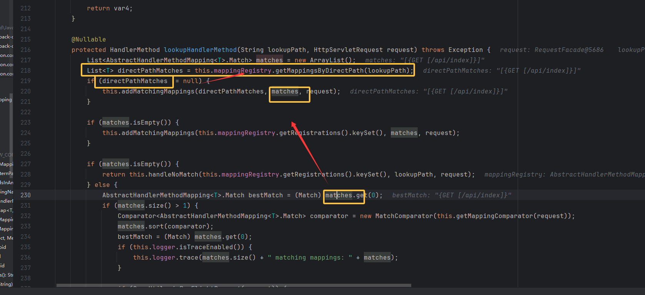Click the lookupHandlerMethod method name
Screen dimensions: 645x295
coord(200,50)
